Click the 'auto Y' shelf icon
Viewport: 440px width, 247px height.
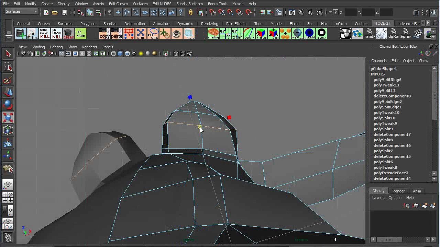coord(249,34)
